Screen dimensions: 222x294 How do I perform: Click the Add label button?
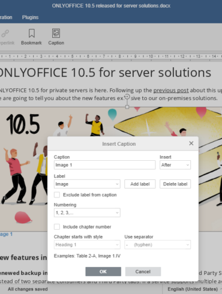[140, 184]
